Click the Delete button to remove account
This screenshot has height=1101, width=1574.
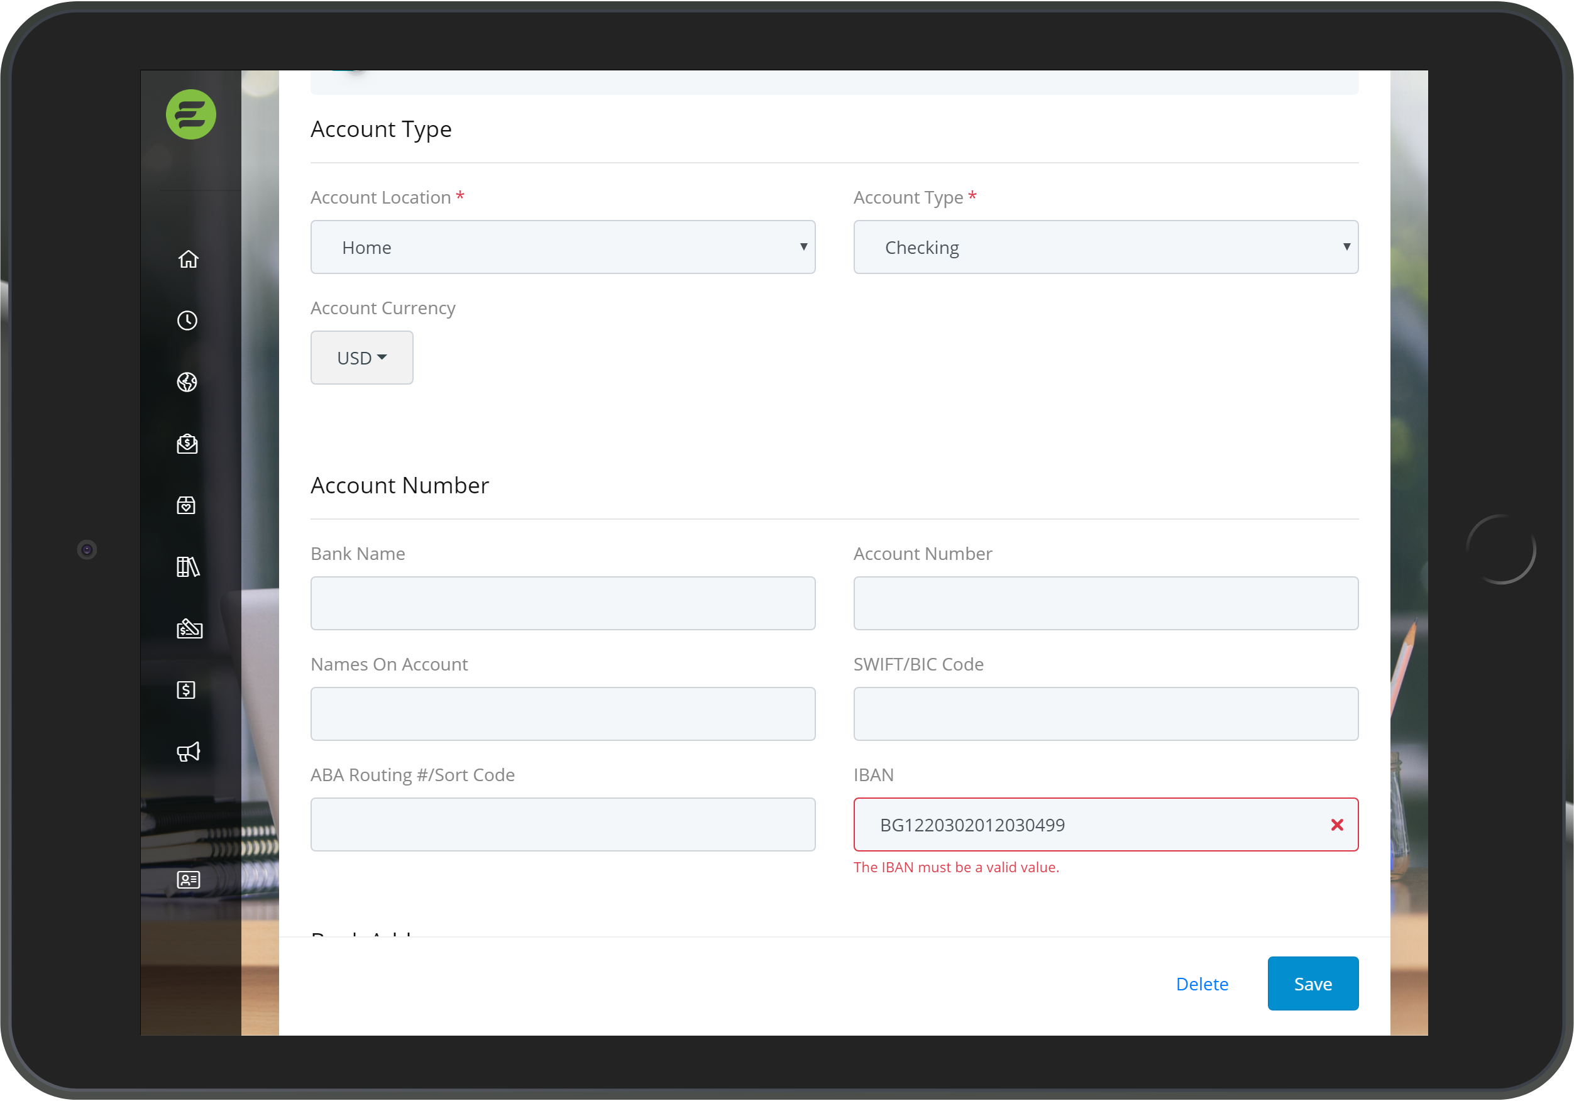point(1202,984)
